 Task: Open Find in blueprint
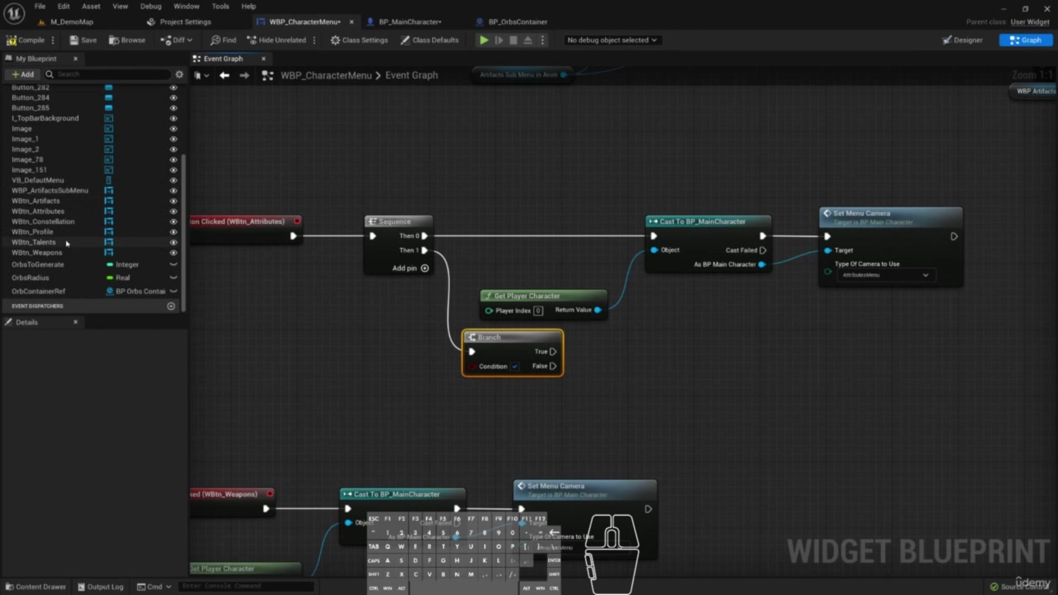[x=223, y=40]
